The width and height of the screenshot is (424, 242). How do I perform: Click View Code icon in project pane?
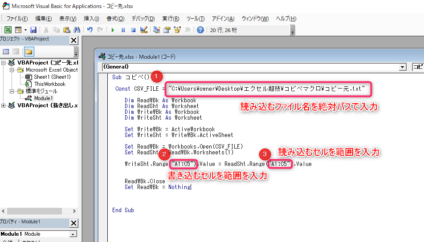[x=6, y=52]
